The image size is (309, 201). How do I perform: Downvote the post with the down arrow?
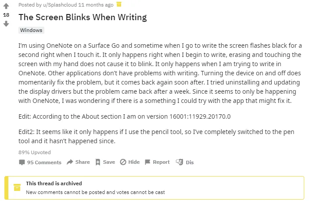coord(6,24)
